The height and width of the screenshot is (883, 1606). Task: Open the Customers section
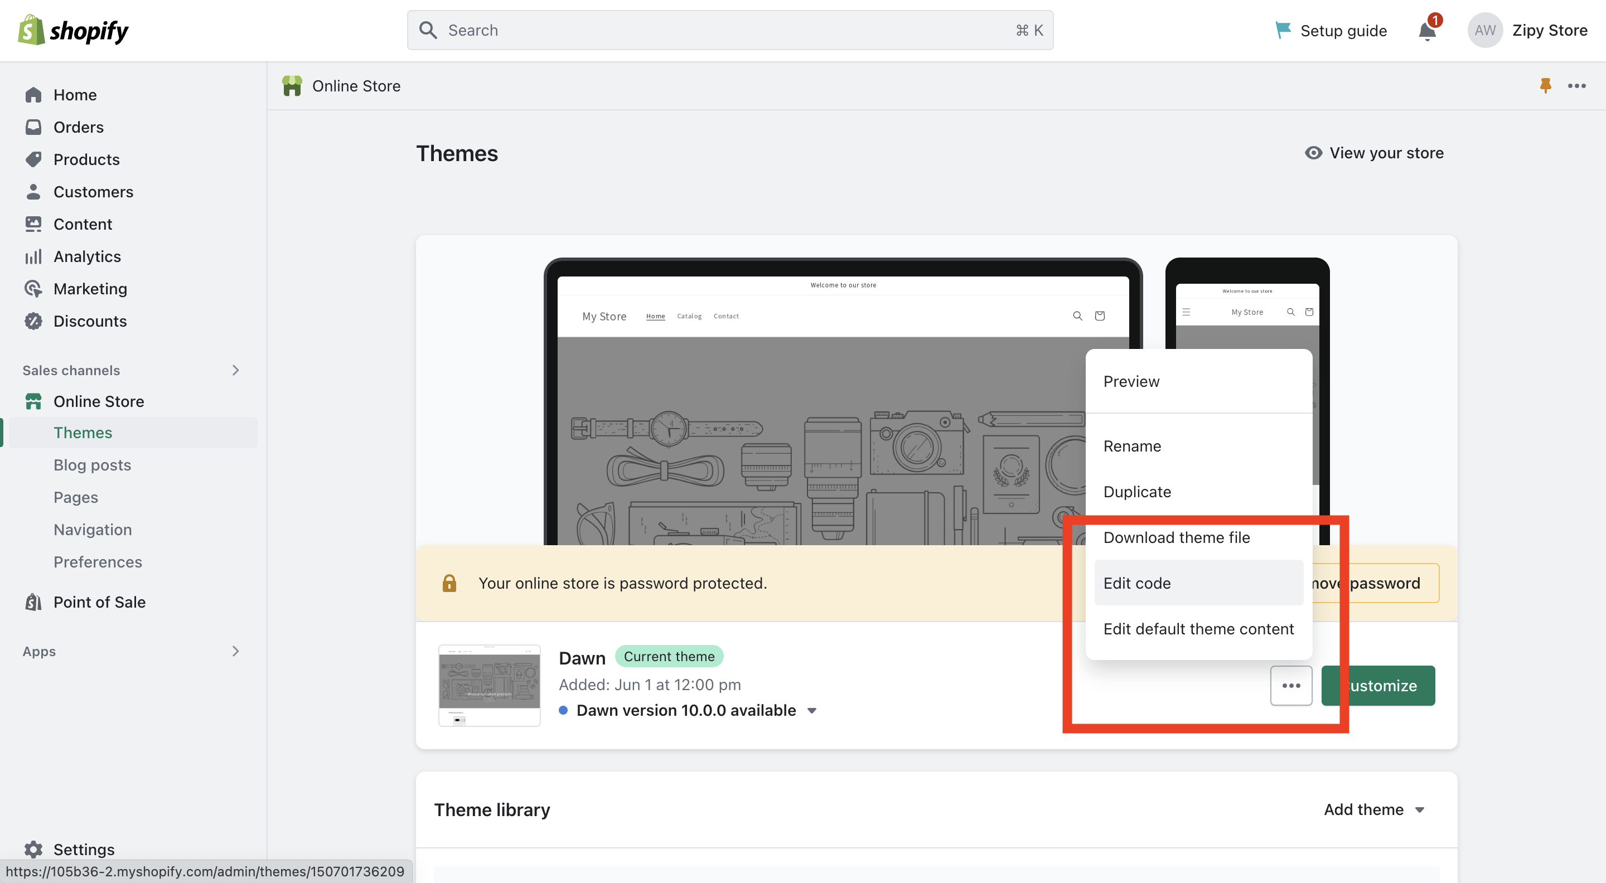coord(93,192)
